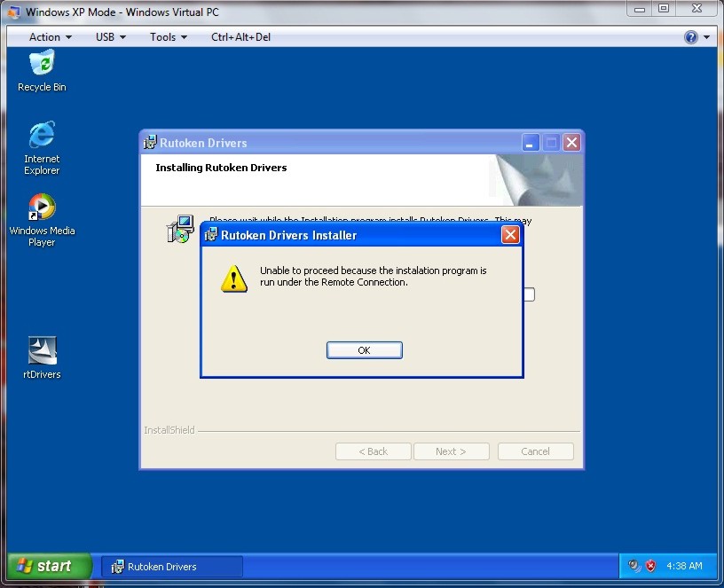Image resolution: width=724 pixels, height=588 pixels.
Task: Click the system tray clock
Action: click(x=683, y=566)
